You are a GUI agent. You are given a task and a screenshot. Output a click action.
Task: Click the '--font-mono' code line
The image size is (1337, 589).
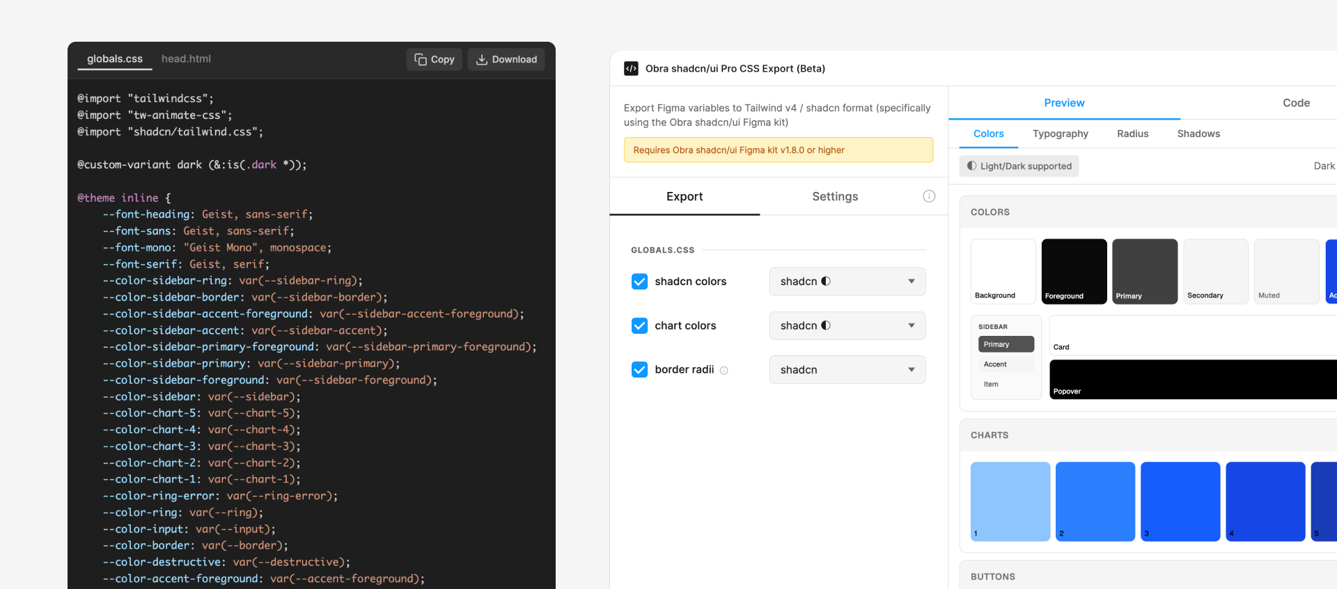pos(217,248)
